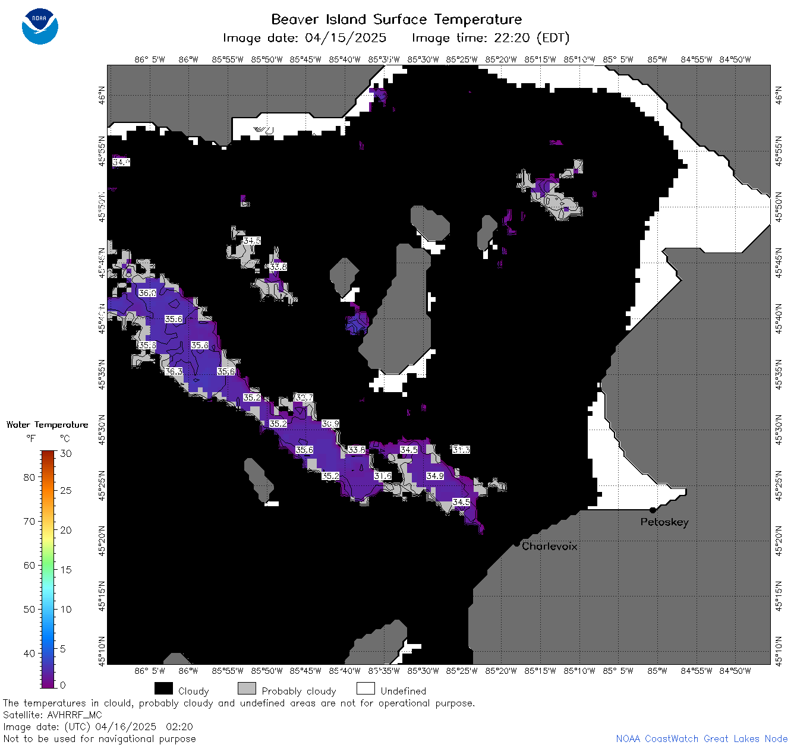Click the Charlevoix city marker dot

point(516,543)
